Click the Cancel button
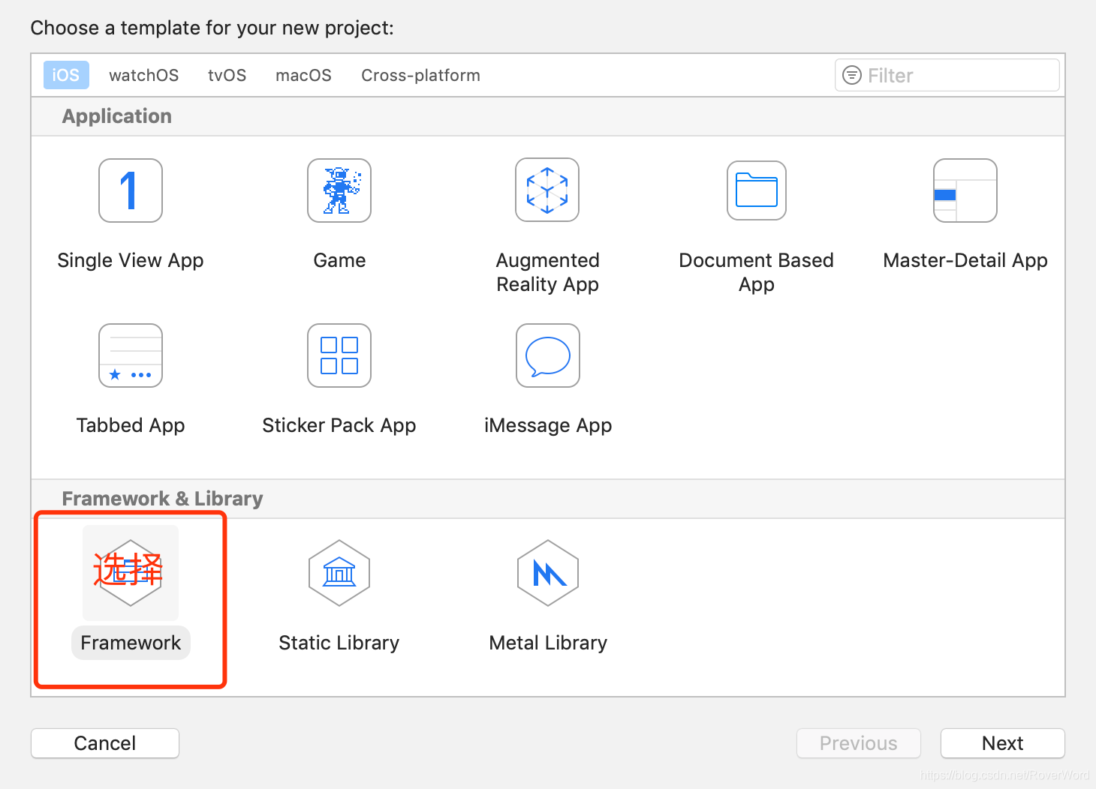Viewport: 1096px width, 789px height. [105, 743]
